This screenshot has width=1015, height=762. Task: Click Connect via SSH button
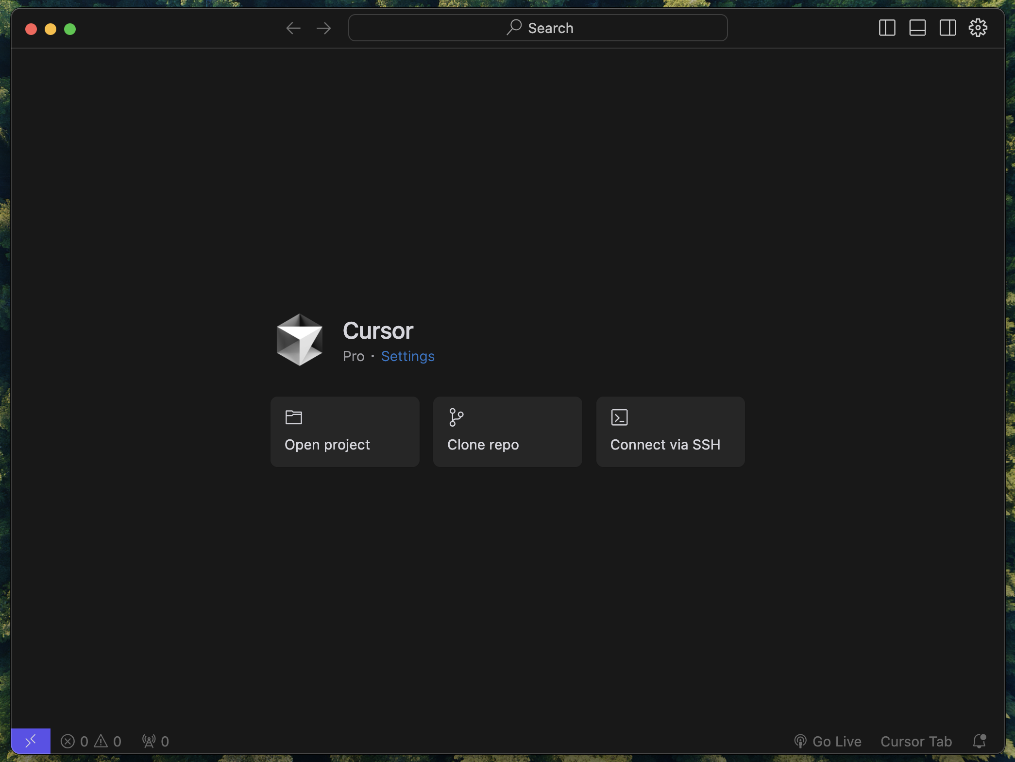[670, 432]
